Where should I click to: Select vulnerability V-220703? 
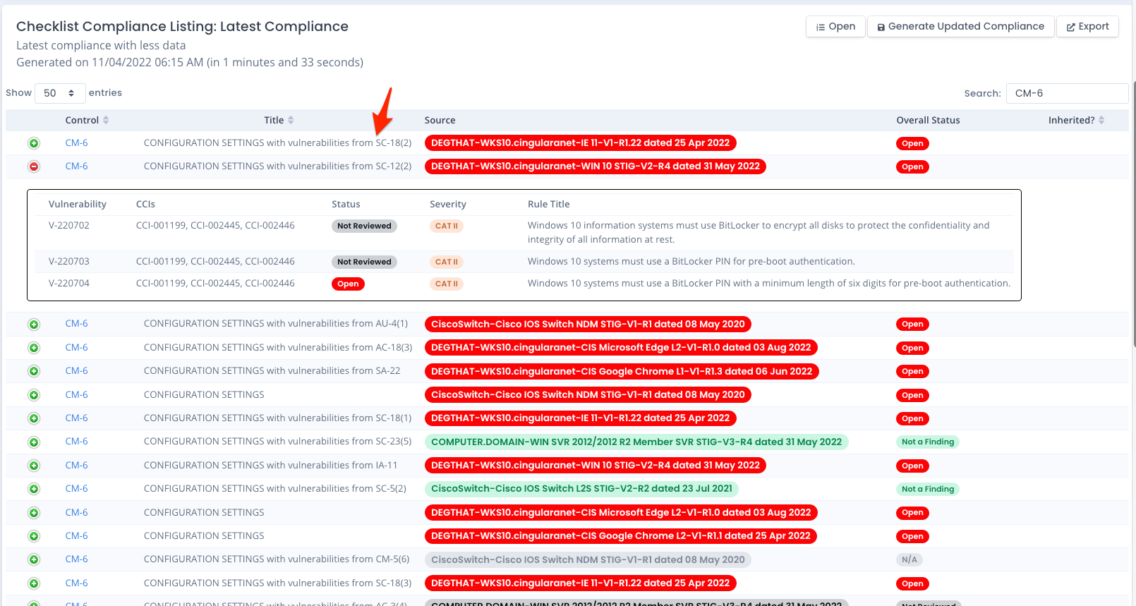click(69, 261)
